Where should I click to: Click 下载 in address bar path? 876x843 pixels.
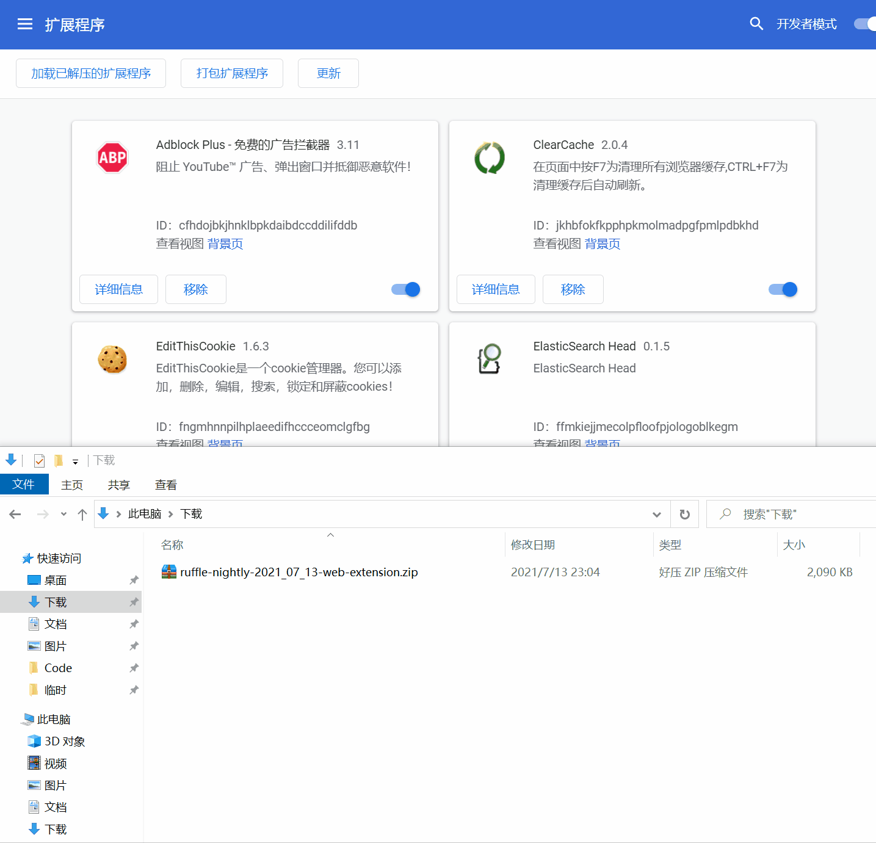tap(191, 514)
